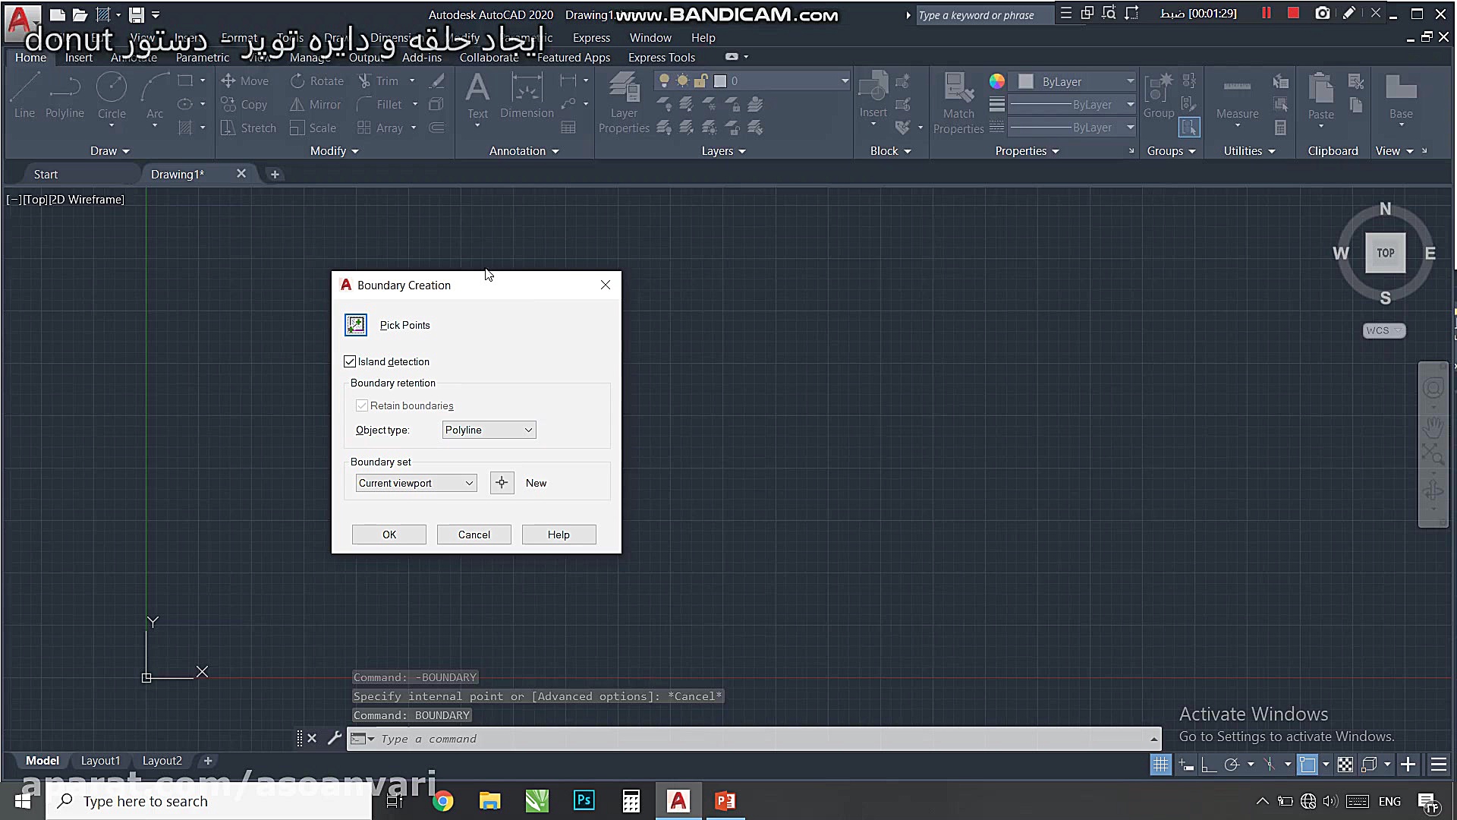This screenshot has width=1457, height=820.
Task: Toggle the grid display in status bar
Action: click(1160, 765)
